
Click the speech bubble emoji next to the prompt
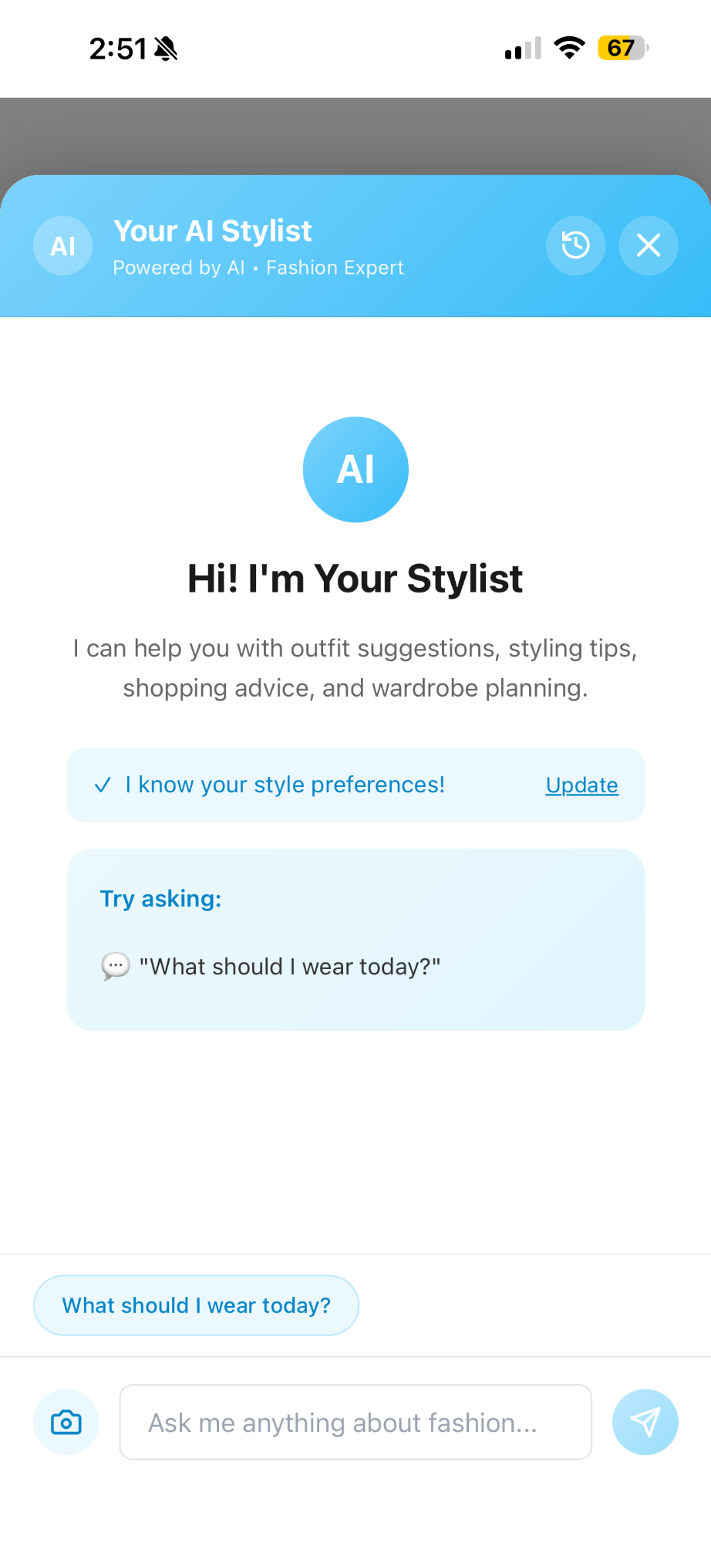coord(116,966)
